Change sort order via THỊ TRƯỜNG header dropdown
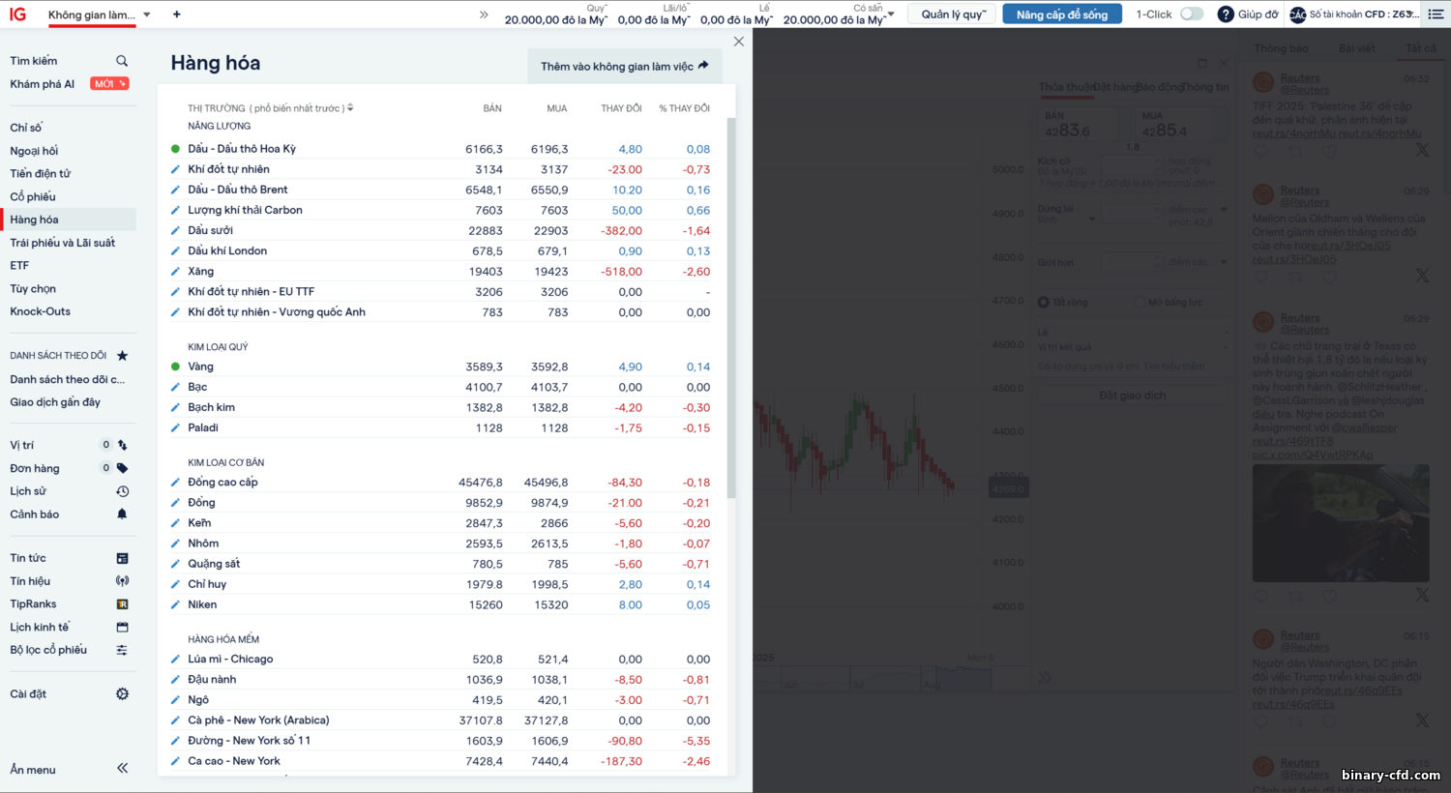 point(350,108)
